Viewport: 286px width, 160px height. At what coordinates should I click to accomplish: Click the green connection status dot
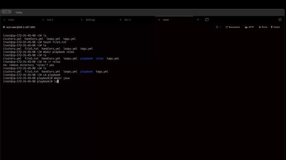pyautogui.click(x=4, y=27)
